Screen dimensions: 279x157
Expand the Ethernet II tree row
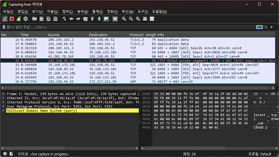pyautogui.click(x=3, y=98)
